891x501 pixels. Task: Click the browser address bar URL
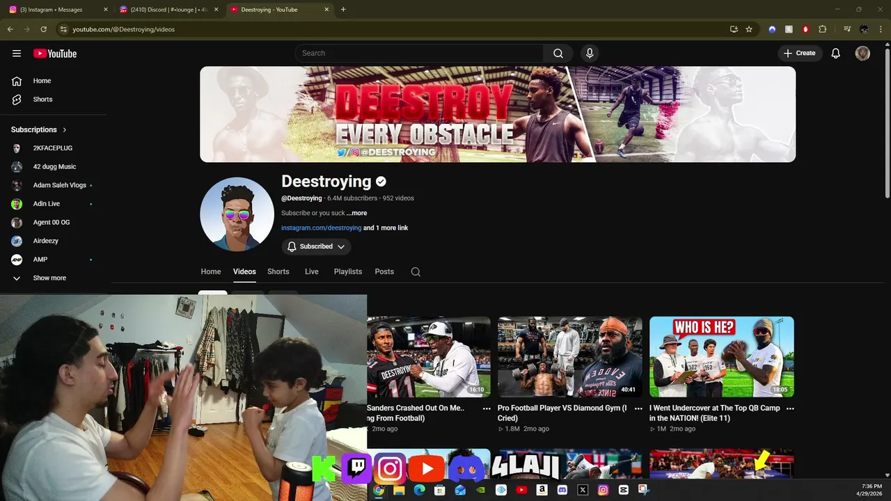click(x=124, y=29)
